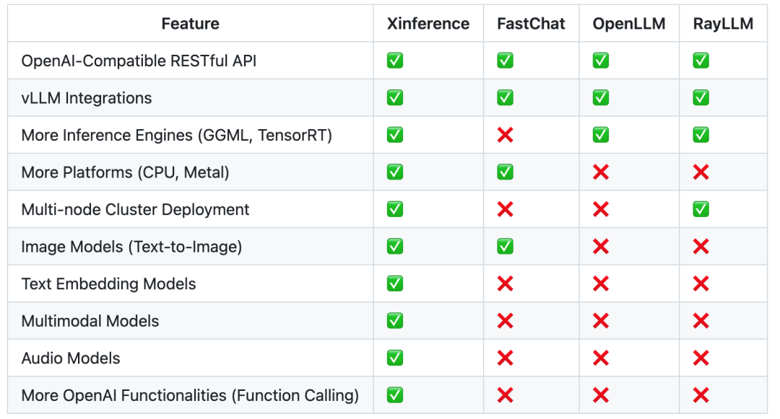Select RayLLM red cross in Image Models row
Screen dimensions: 780x419
(701, 247)
